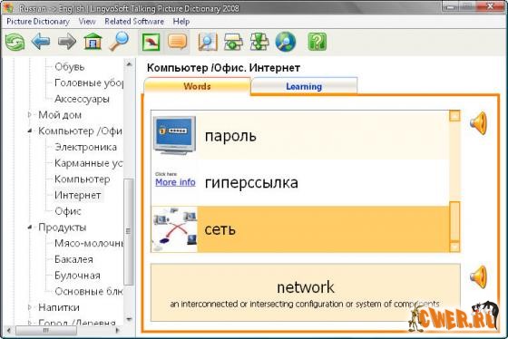The height and width of the screenshot is (339, 508).
Task: Select Основные блюда tree item
Action: pos(89,291)
